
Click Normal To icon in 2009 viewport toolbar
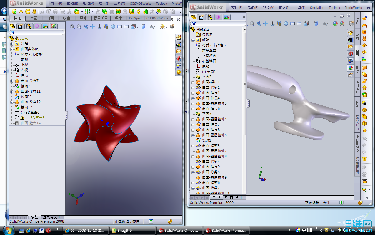click(x=272, y=23)
